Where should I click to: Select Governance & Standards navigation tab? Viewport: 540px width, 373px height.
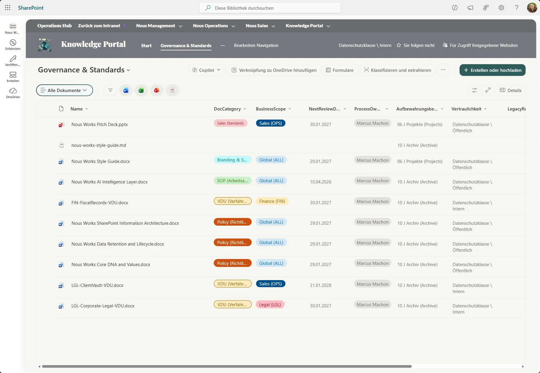186,45
